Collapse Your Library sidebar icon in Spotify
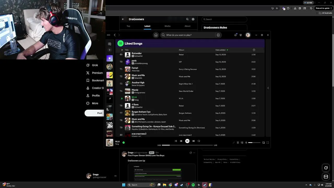The height and width of the screenshot is (188, 334). pyautogui.click(x=110, y=44)
